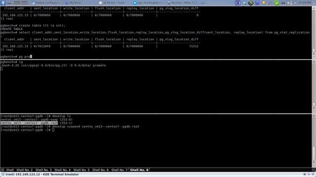Click the '(root) 192.168.122.12 - KDE Terminal Emulator' title
Image resolution: width=316 pixels, height=177 pixels.
click(x=42, y=175)
